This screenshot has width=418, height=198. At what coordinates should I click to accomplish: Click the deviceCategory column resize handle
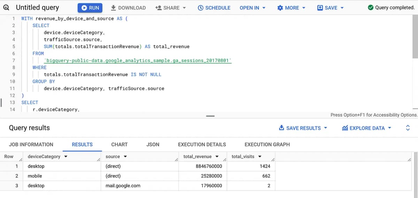[x=99, y=160]
